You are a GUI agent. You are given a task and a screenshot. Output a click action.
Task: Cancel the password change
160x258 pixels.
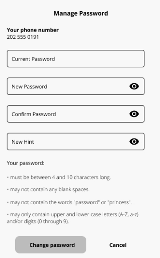tap(118, 245)
